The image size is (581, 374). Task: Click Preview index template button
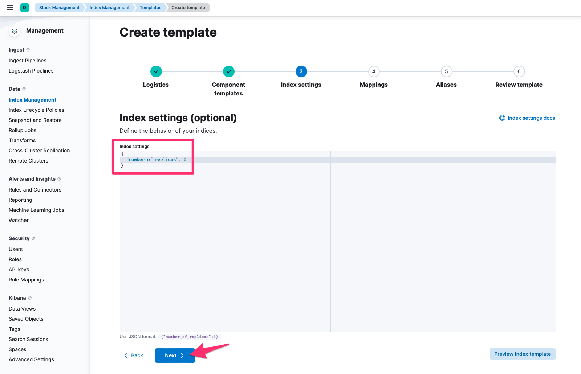tap(522, 354)
